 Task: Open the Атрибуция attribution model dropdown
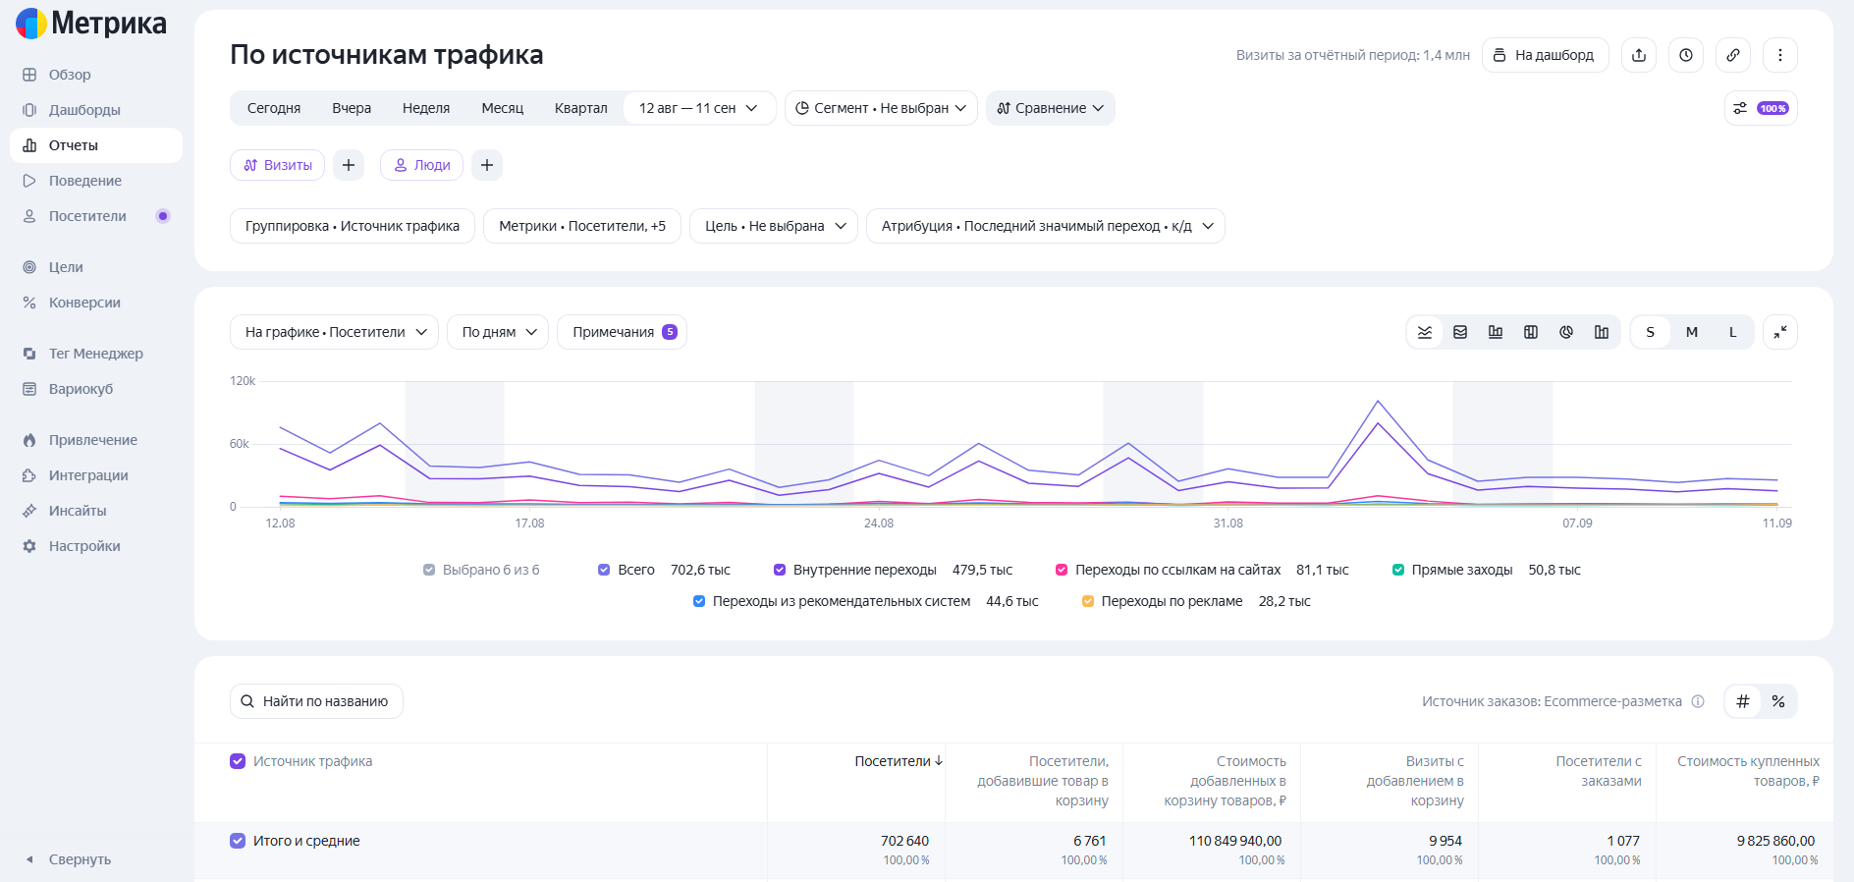pos(1046,226)
